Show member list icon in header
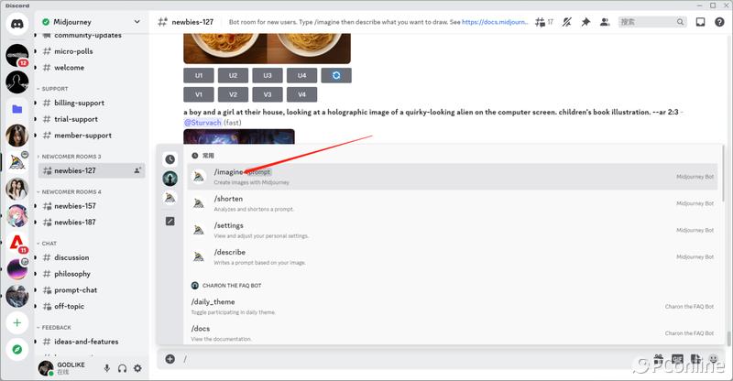733x381 pixels. 605,22
